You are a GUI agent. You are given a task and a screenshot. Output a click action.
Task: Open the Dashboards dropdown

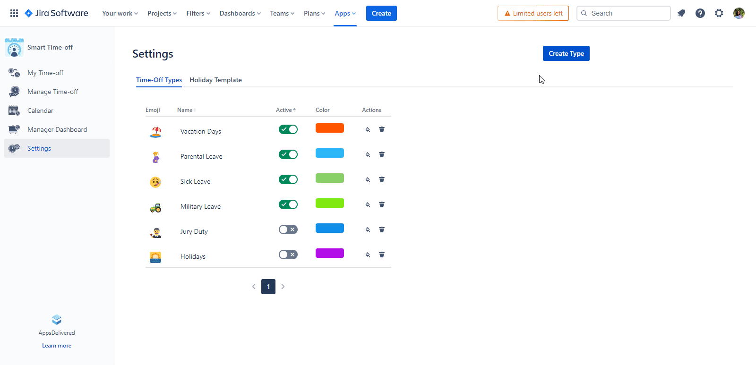pos(240,13)
